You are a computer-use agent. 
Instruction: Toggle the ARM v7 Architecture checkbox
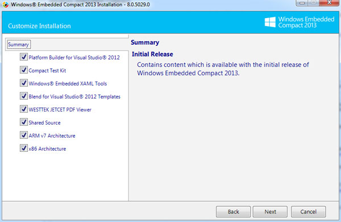click(x=24, y=135)
